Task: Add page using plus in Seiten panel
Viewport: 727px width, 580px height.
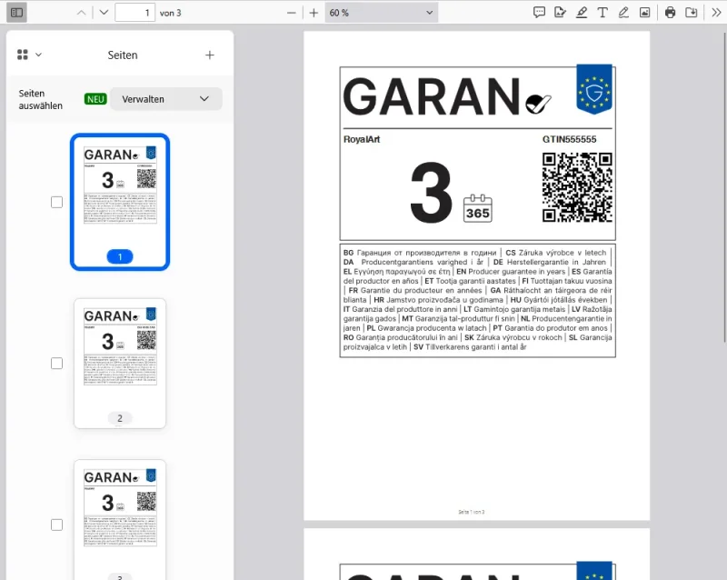Action: (210, 55)
